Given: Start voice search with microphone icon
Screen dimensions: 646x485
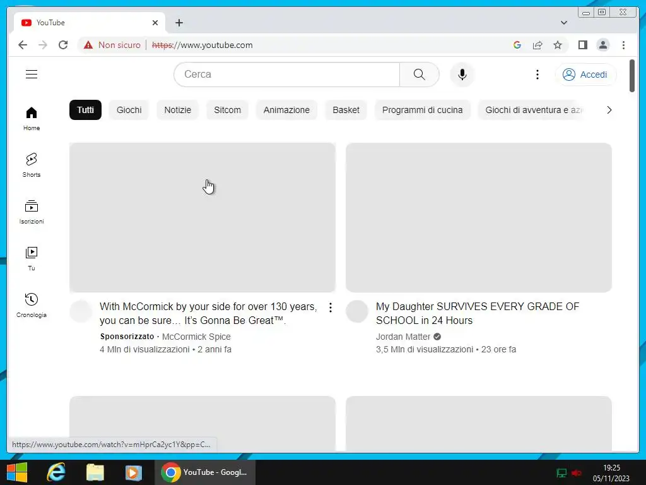Looking at the screenshot, I should 462,75.
